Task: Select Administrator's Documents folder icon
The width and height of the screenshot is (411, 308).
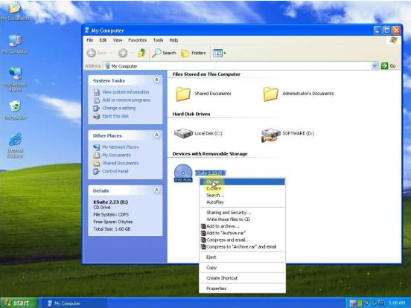Action: [270, 94]
